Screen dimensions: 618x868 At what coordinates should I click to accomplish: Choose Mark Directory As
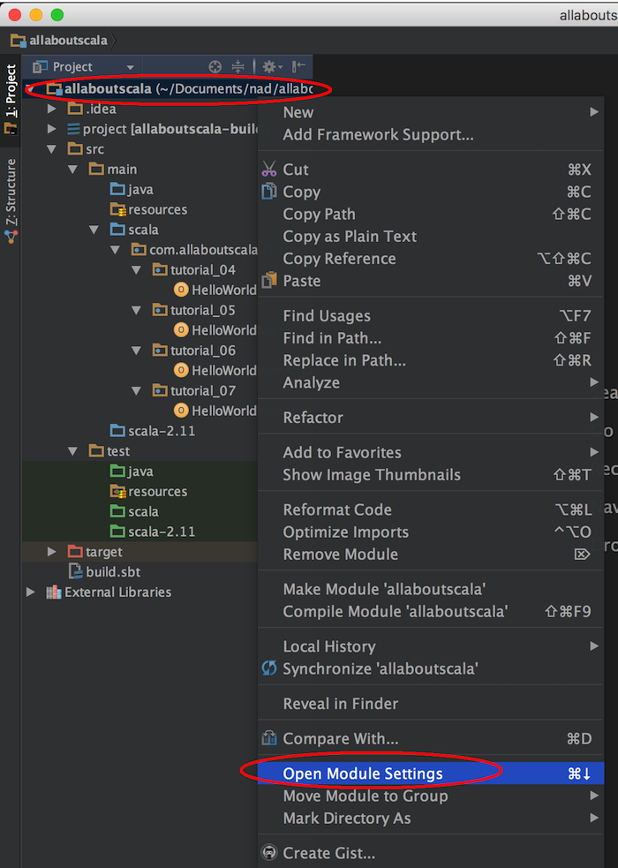[x=431, y=818]
